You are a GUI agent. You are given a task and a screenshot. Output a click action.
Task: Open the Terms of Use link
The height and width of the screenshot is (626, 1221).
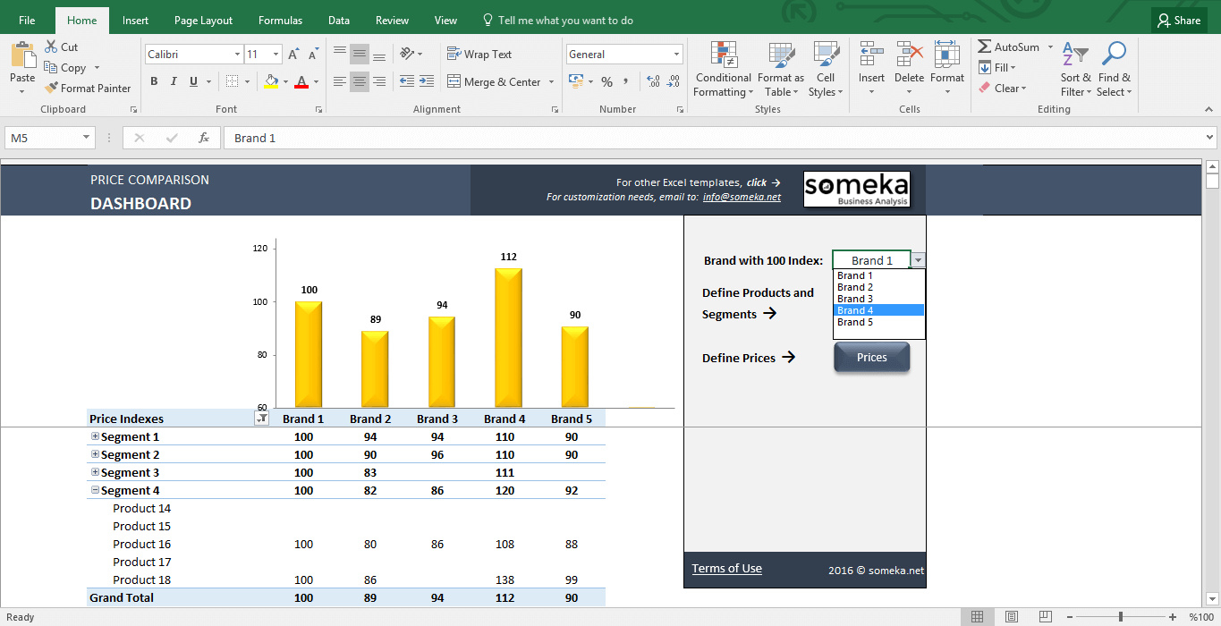[x=726, y=569]
